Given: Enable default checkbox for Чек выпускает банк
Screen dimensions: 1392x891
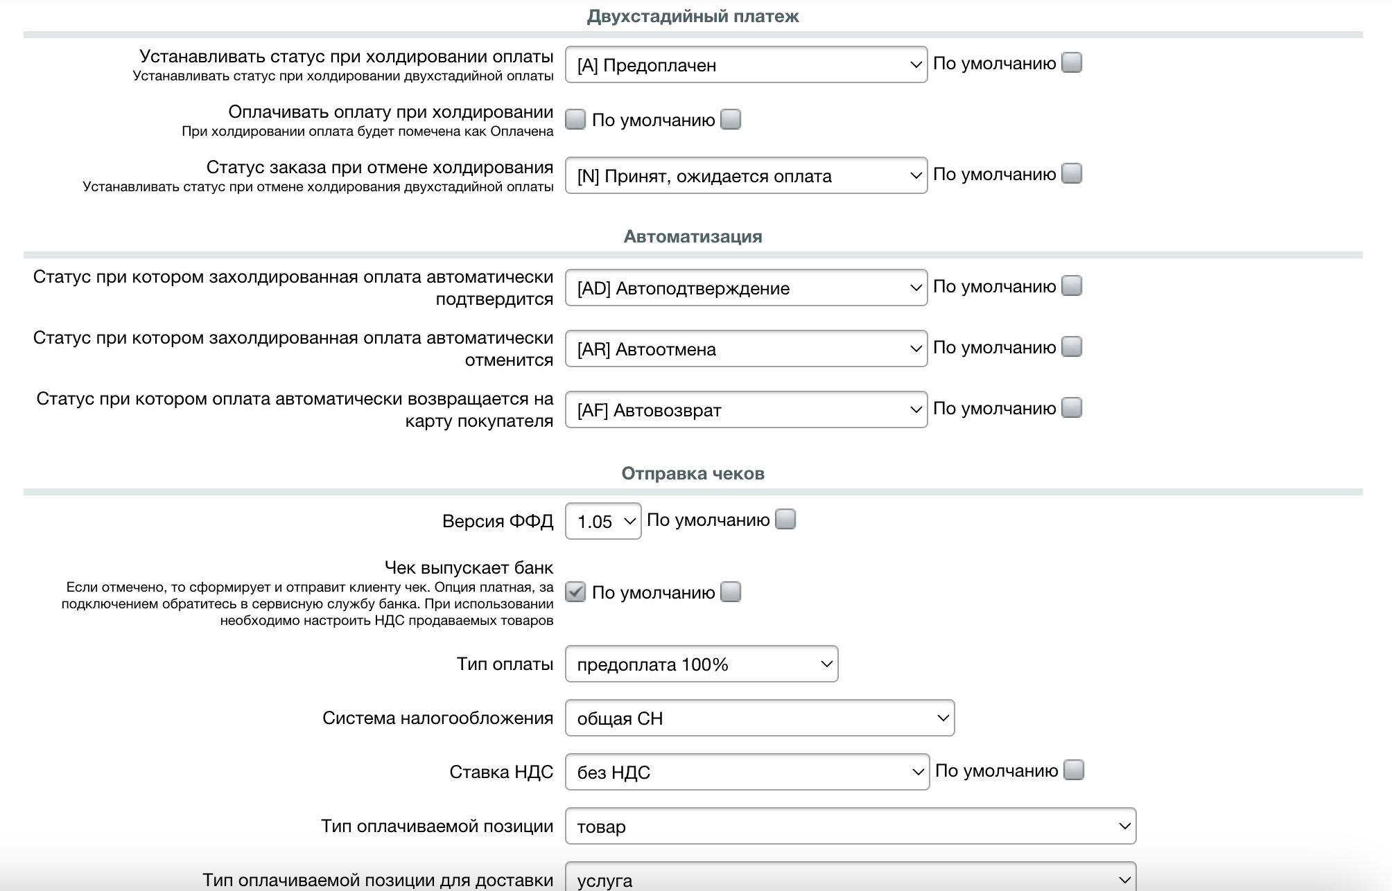Looking at the screenshot, I should [731, 592].
